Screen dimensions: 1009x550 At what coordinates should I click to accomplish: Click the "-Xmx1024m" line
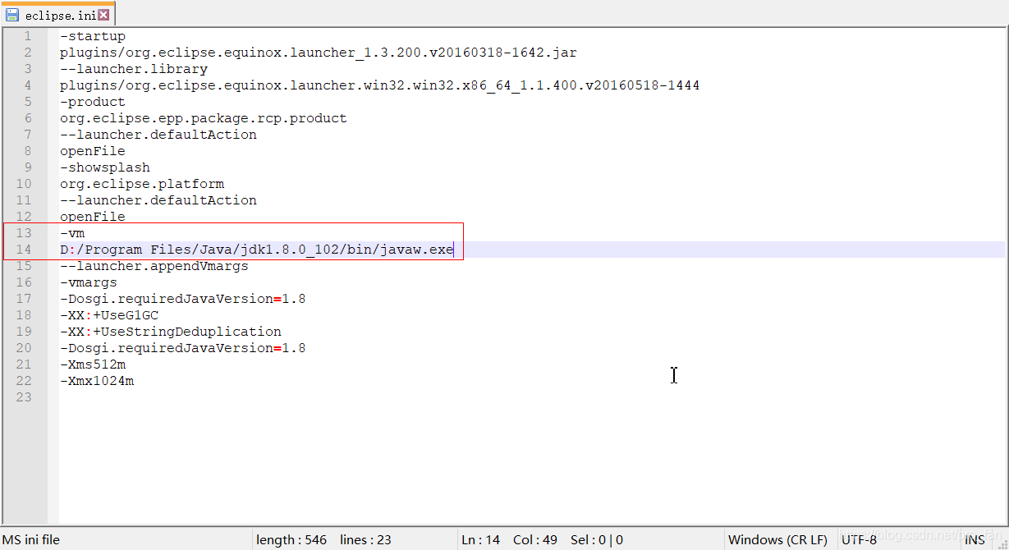pos(97,381)
